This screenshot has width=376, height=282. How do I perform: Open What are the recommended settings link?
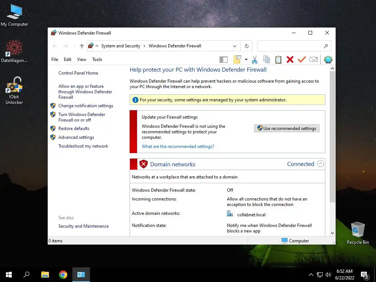178,147
